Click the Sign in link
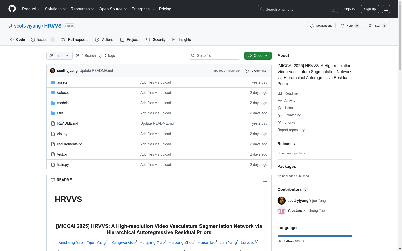Screen dimensions: 402x251 (x=349, y=9)
